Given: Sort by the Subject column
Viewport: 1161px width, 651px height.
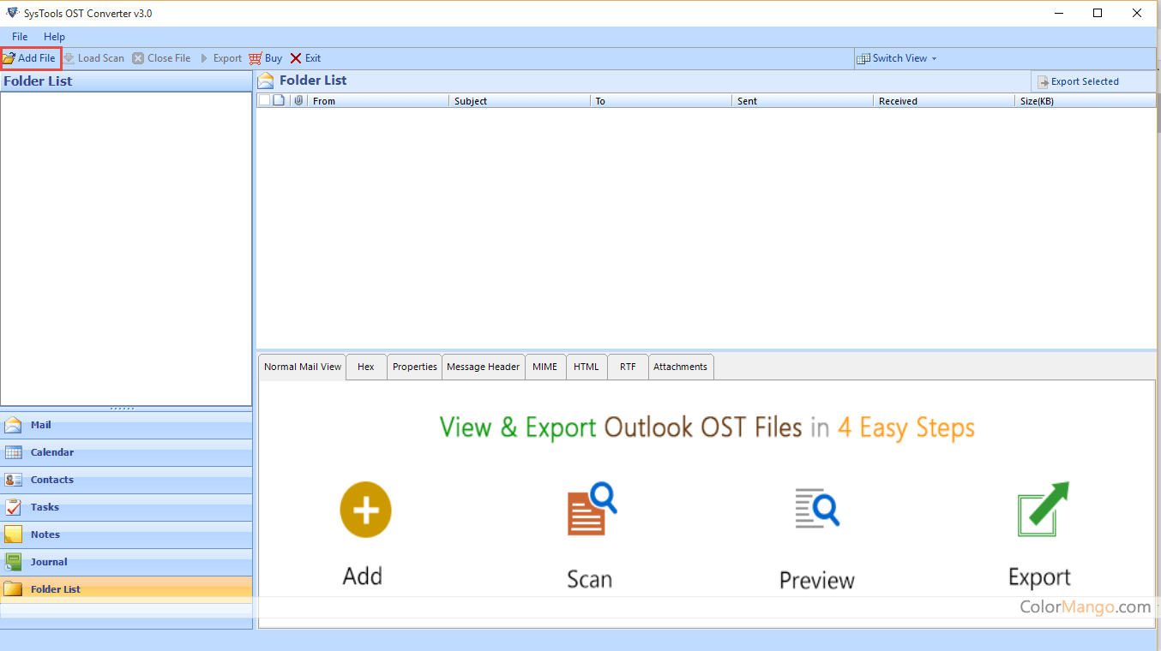Looking at the screenshot, I should (520, 101).
